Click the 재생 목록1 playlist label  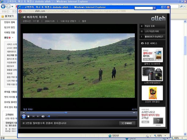(x=28, y=109)
